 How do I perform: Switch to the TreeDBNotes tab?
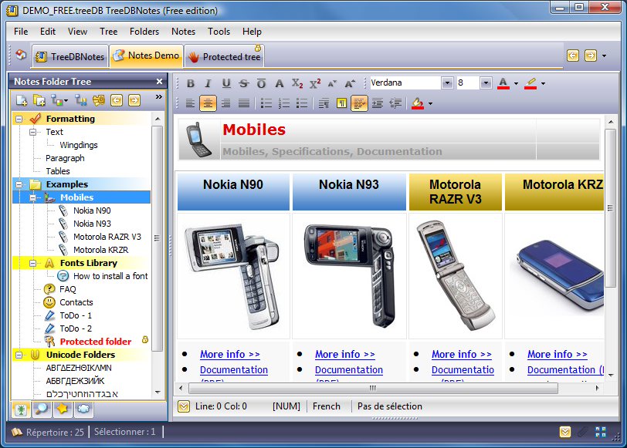(x=70, y=56)
